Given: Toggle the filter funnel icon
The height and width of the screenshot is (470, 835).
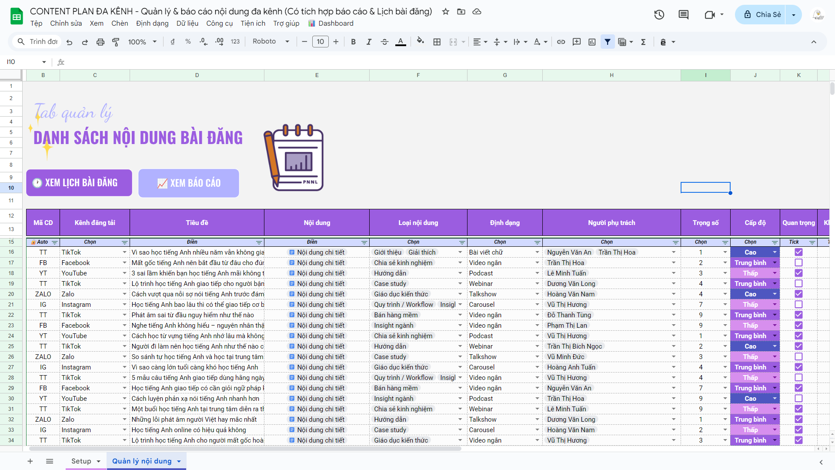Looking at the screenshot, I should (x=608, y=42).
